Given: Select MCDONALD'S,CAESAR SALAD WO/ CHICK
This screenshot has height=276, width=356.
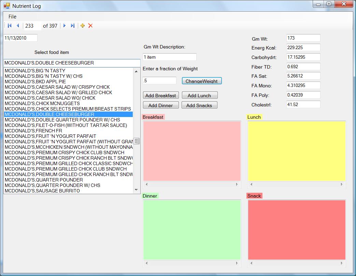Looking at the screenshot, I should tap(69, 98).
